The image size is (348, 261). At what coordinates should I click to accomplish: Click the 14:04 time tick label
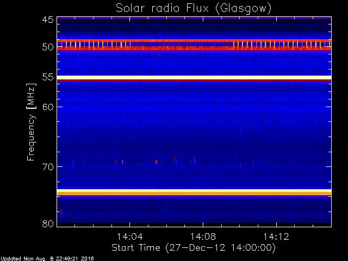point(129,237)
